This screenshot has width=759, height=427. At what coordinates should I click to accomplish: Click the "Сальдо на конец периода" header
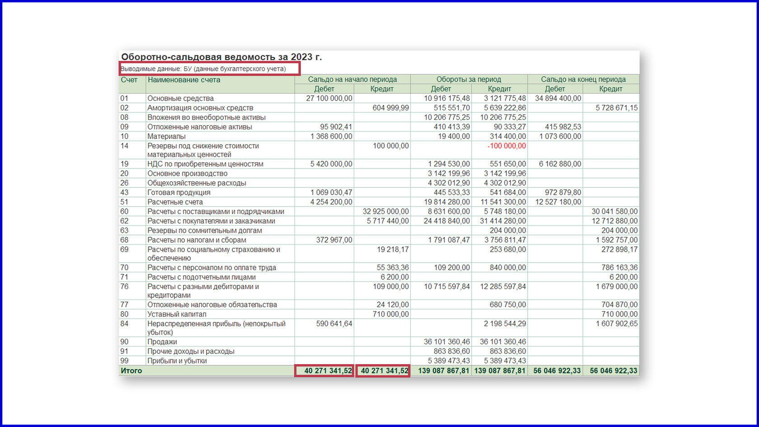click(x=583, y=80)
